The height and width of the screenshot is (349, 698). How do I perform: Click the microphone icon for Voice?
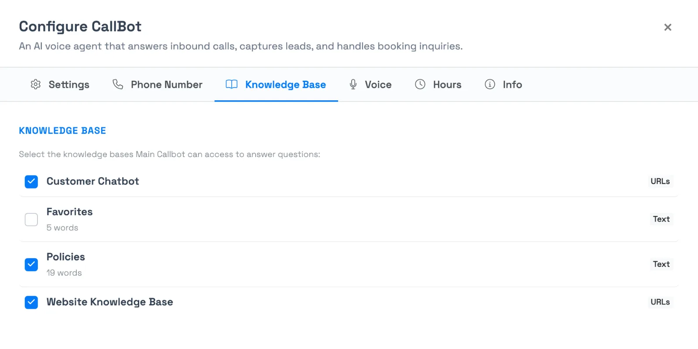353,84
